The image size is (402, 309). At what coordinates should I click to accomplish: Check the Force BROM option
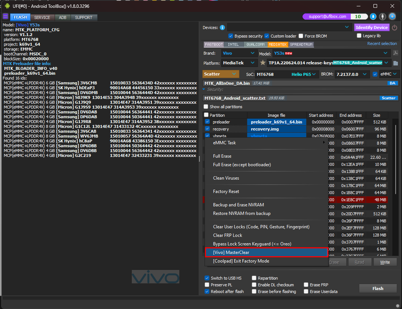(x=301, y=36)
